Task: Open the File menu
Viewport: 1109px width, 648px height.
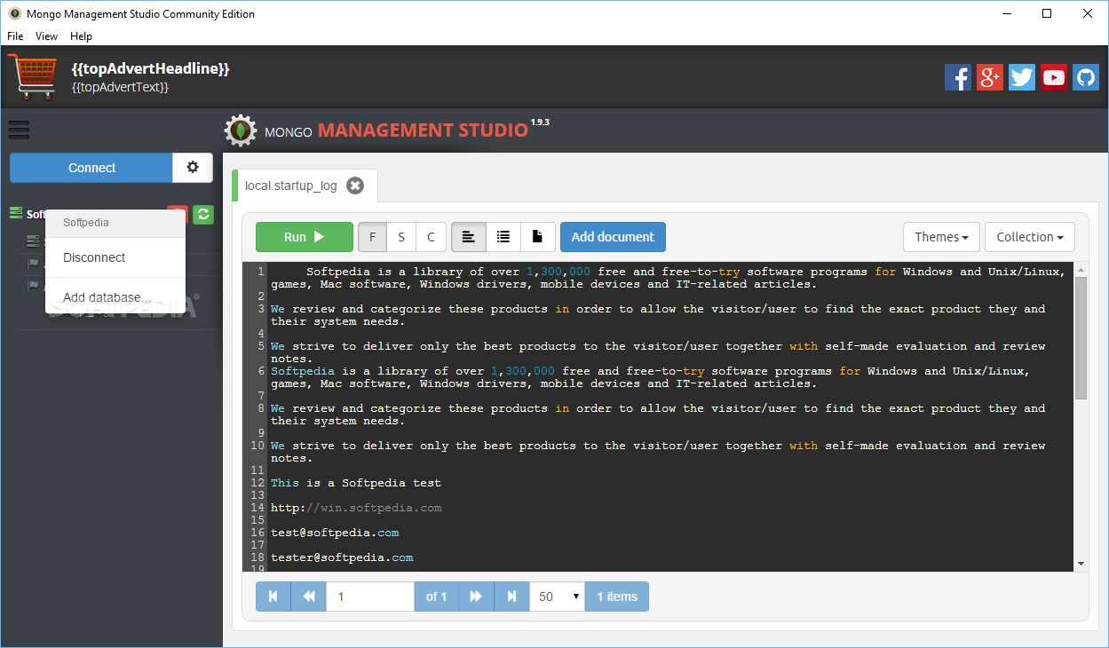Action: tap(16, 36)
